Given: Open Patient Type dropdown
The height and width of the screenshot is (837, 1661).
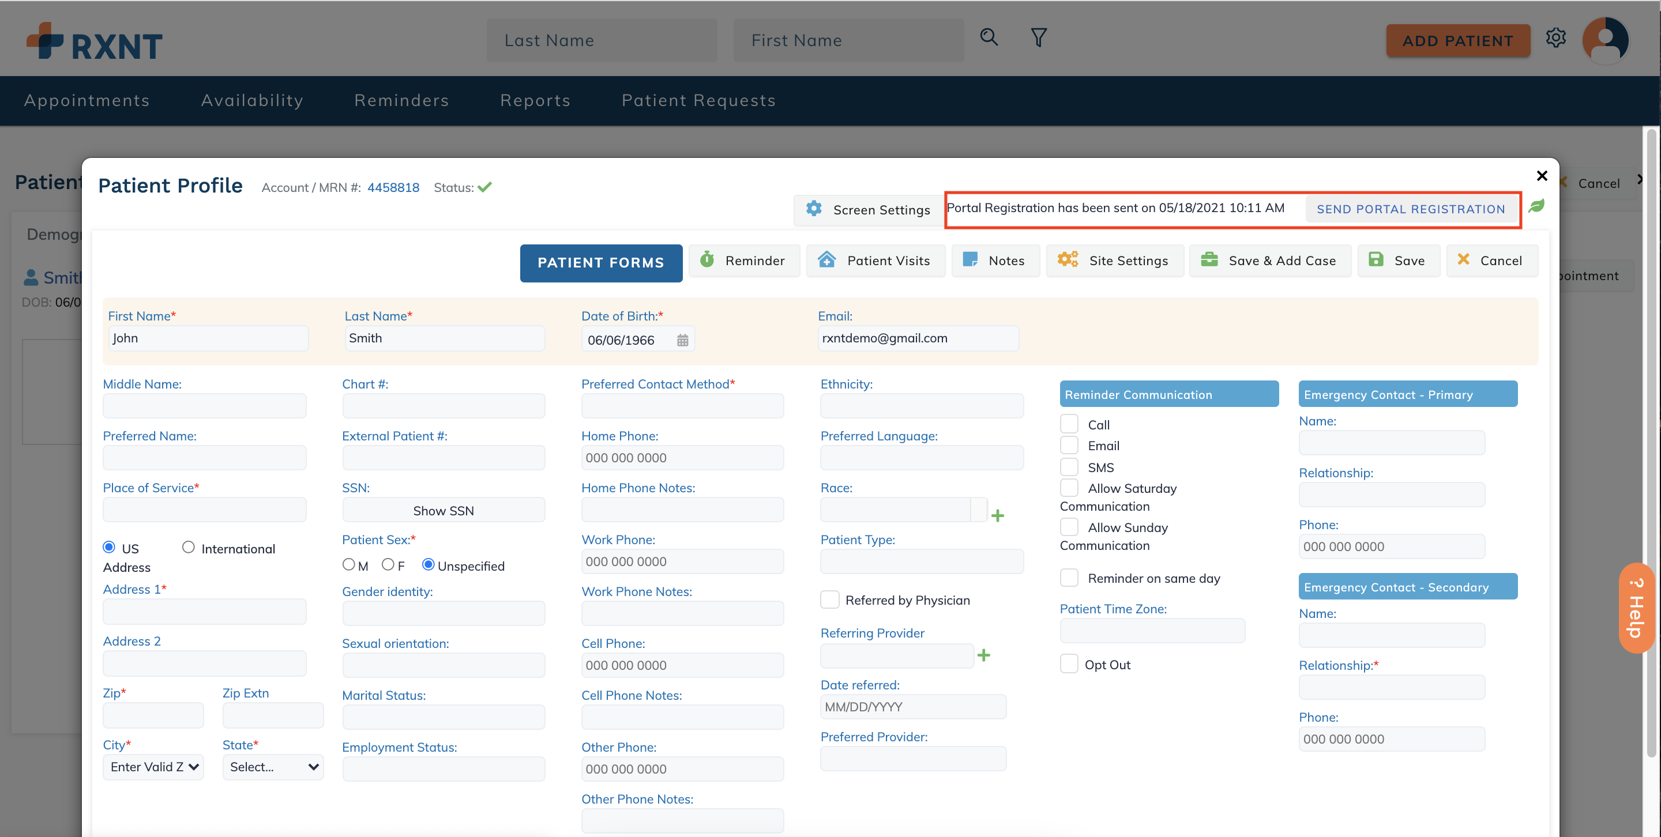Looking at the screenshot, I should pyautogui.click(x=922, y=561).
